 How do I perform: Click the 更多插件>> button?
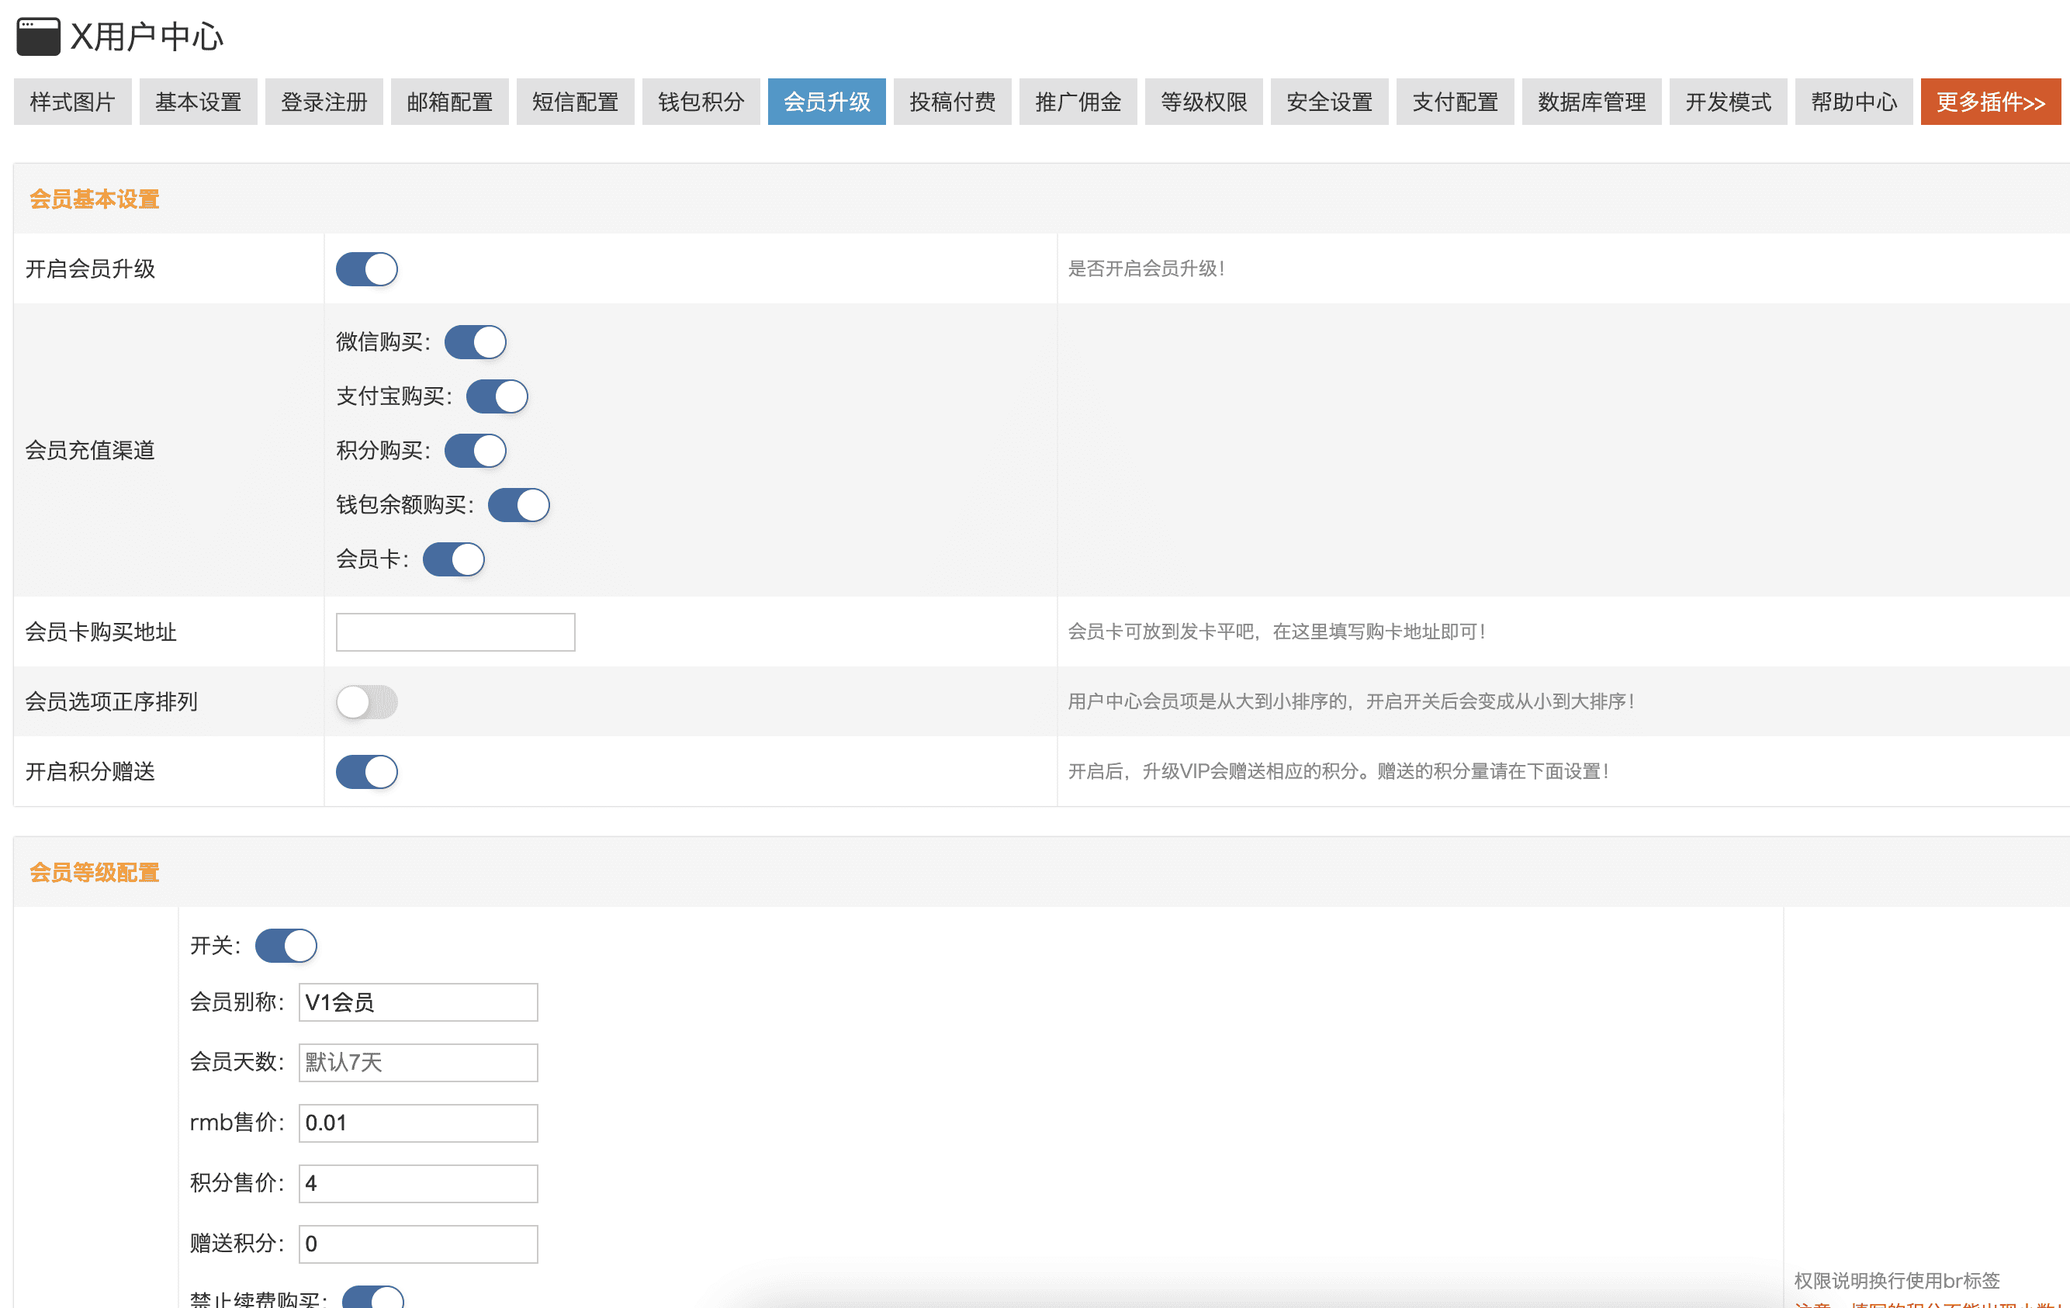click(x=1990, y=102)
